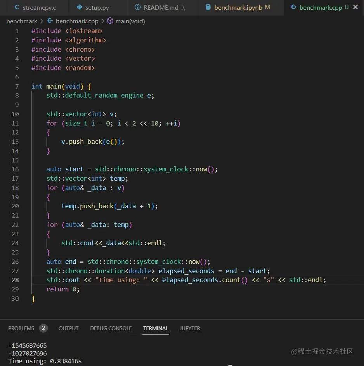The width and height of the screenshot is (364, 366).
Task: Click the info icon on README.md tab
Action: pyautogui.click(x=137, y=7)
